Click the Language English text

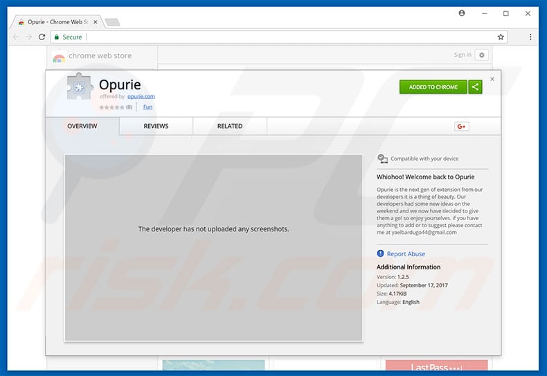(397, 302)
